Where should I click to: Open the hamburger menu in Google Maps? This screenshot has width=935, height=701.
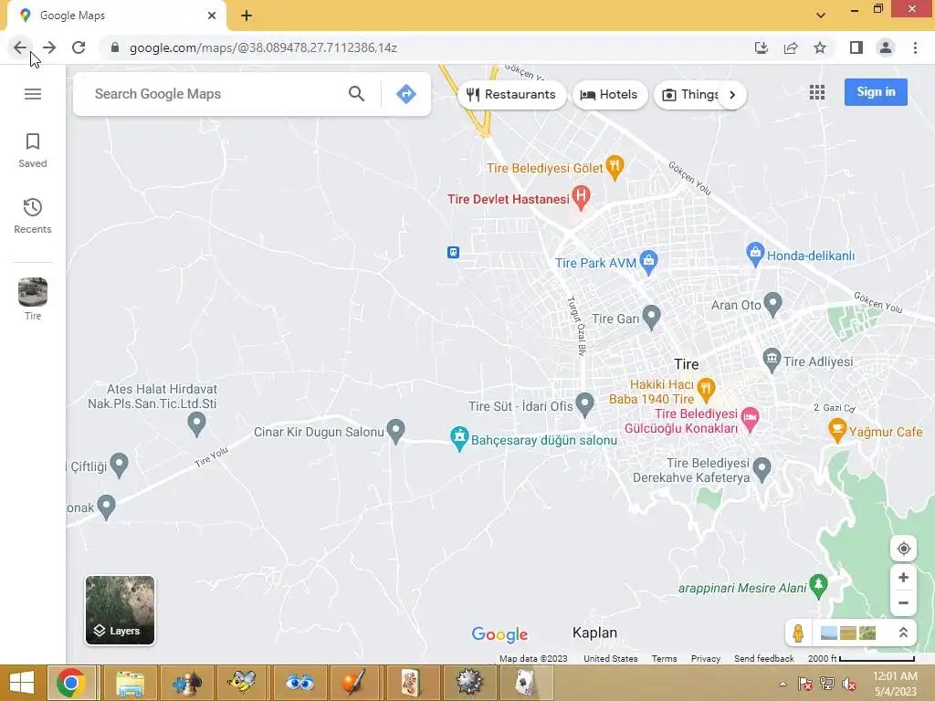coord(33,94)
